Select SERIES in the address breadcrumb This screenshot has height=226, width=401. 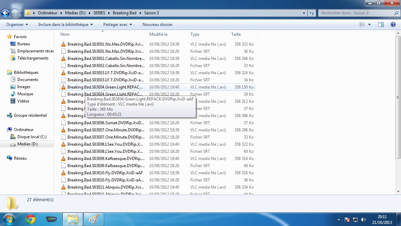click(99, 13)
